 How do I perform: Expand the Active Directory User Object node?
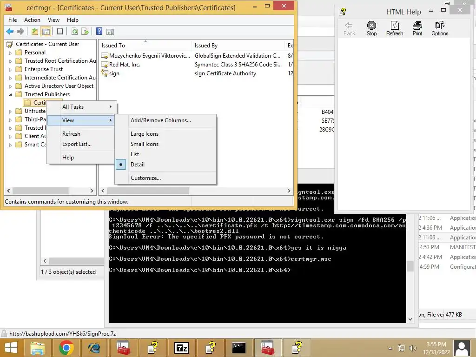(10, 86)
